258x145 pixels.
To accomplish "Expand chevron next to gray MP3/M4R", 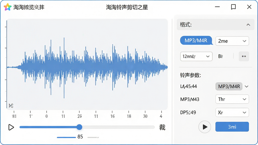I will (246, 87).
